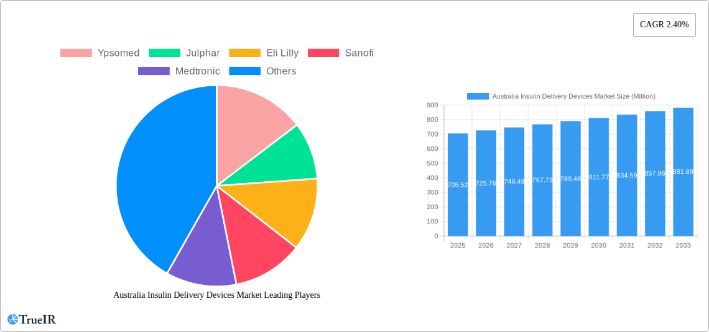The image size is (709, 332).
Task: Select the purple Medtronic pie slice
Action: [202, 258]
